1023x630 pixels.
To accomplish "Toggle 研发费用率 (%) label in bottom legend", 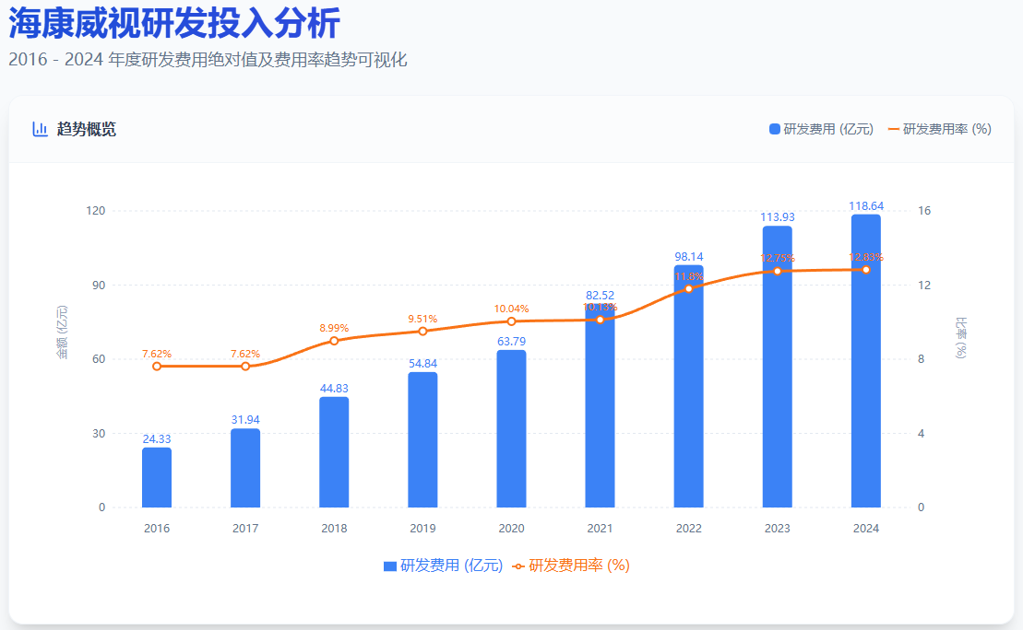I will pyautogui.click(x=578, y=566).
